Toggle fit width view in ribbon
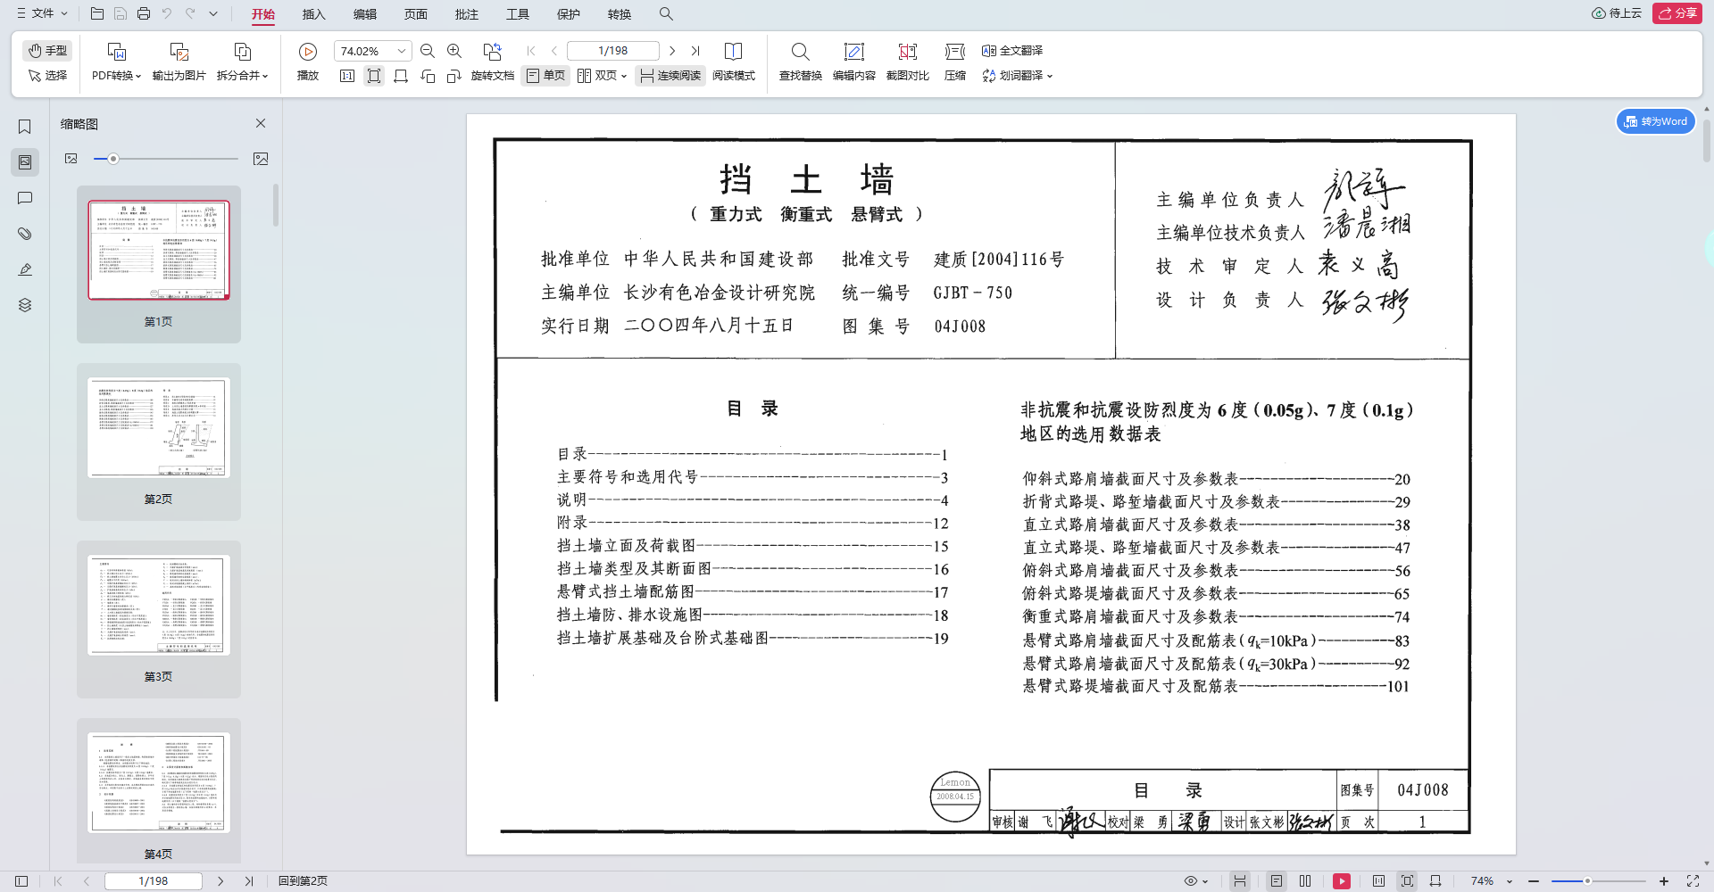Screen dimensions: 1714x892 pyautogui.click(x=401, y=76)
